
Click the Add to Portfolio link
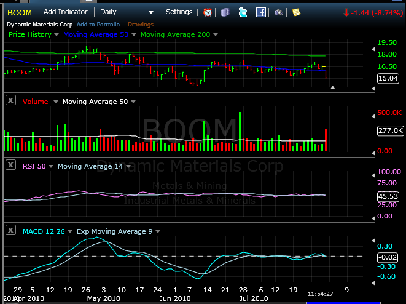click(x=99, y=24)
